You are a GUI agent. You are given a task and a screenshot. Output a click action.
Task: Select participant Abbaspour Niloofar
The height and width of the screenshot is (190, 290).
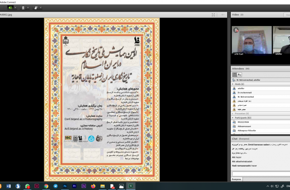coord(261,131)
